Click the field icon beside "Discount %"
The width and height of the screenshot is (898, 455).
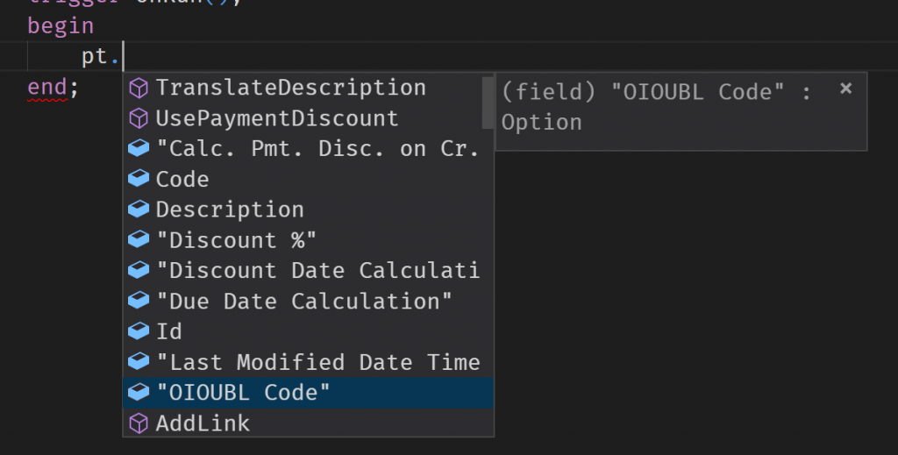[x=139, y=240]
